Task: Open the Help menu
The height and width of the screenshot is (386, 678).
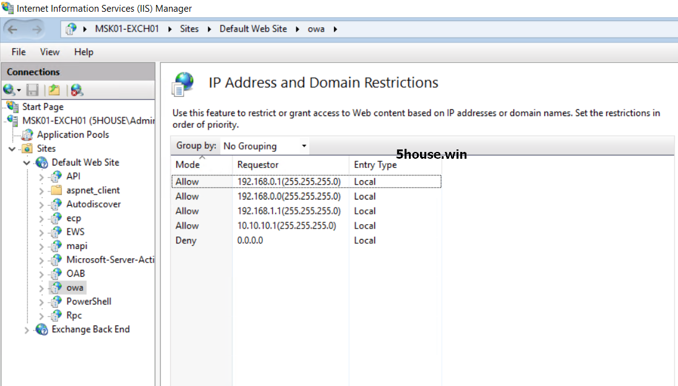Action: point(84,52)
